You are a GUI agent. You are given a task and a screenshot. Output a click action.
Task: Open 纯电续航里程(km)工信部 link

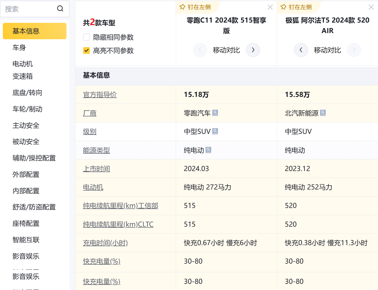click(121, 206)
